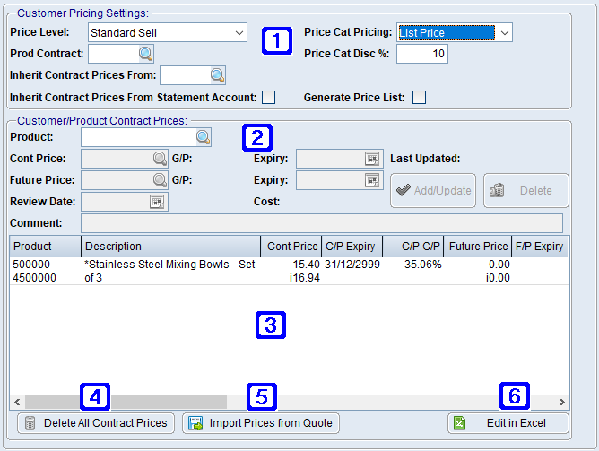Search product using Product magnifier icon
The height and width of the screenshot is (451, 599).
[204, 137]
